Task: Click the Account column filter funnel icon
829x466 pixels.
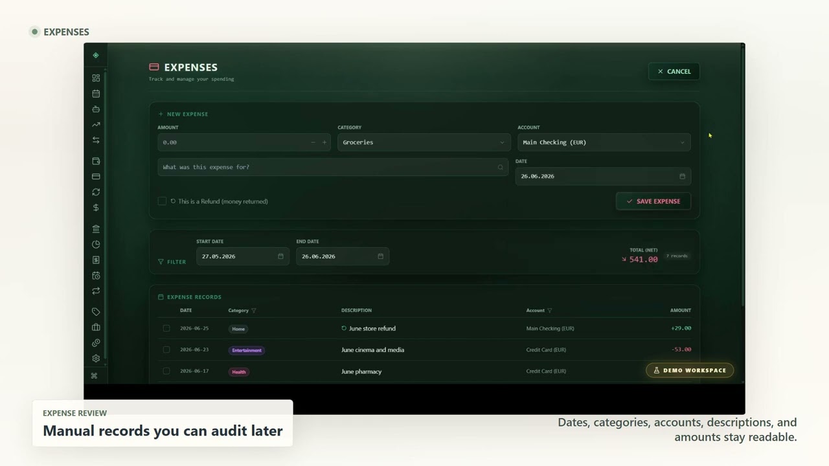Action: click(x=549, y=311)
